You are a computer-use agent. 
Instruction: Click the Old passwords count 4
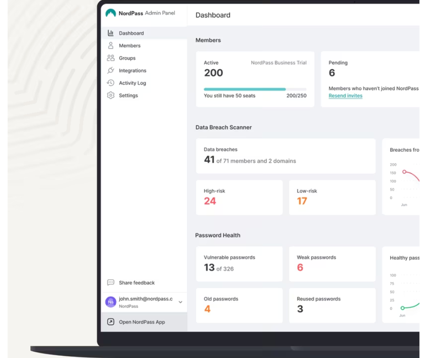coord(207,309)
